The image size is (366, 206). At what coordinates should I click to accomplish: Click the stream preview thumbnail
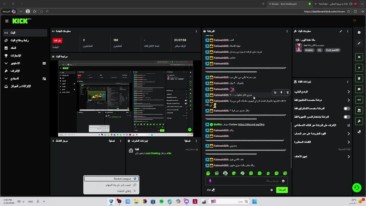pyautogui.click(x=126, y=98)
